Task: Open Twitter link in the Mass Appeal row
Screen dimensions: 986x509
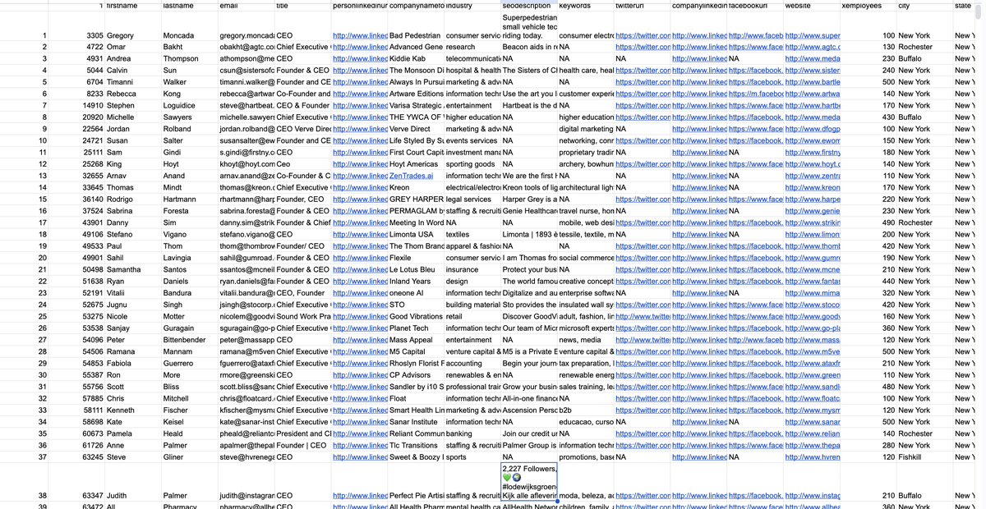Action: click(642, 340)
